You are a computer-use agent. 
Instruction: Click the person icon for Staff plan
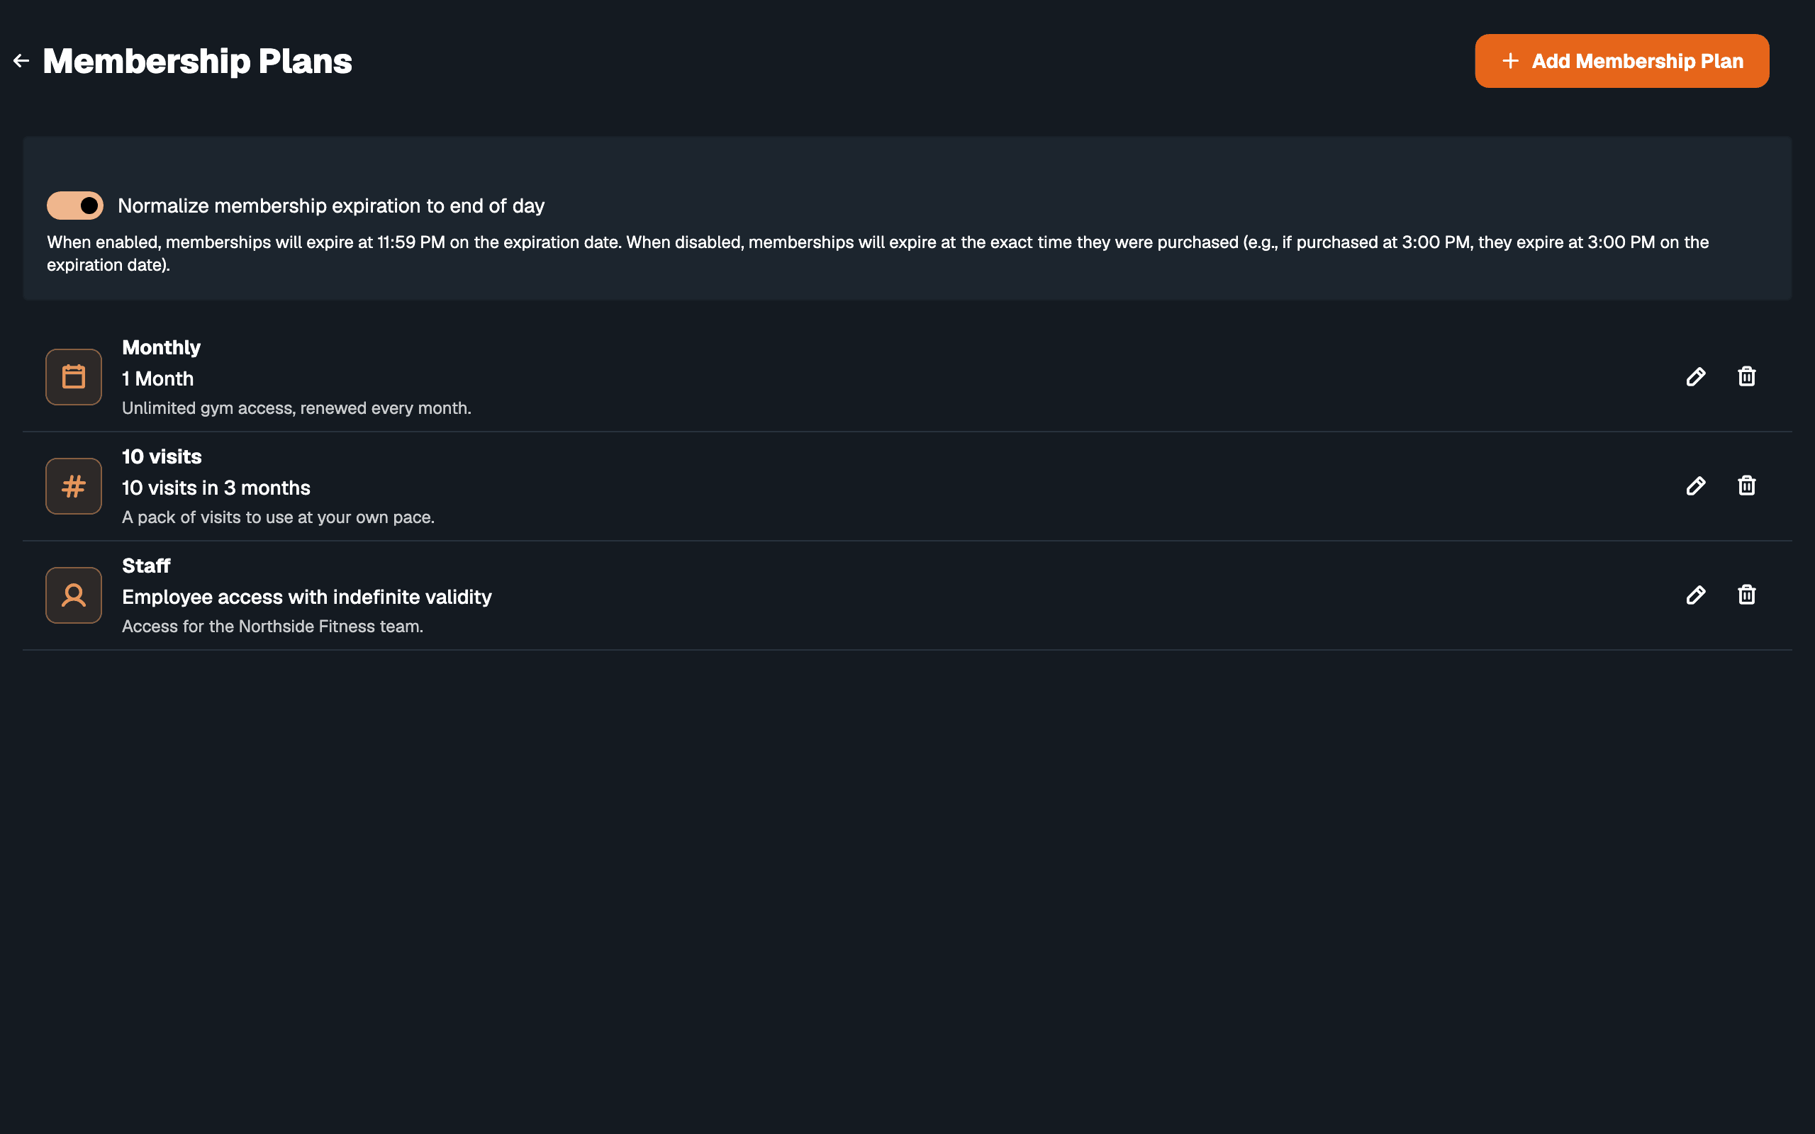(74, 595)
